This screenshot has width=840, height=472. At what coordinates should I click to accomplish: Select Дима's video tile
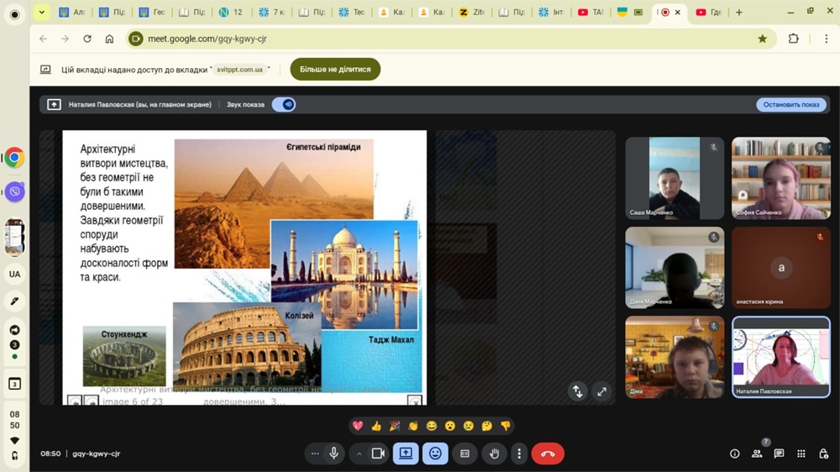[675, 356]
